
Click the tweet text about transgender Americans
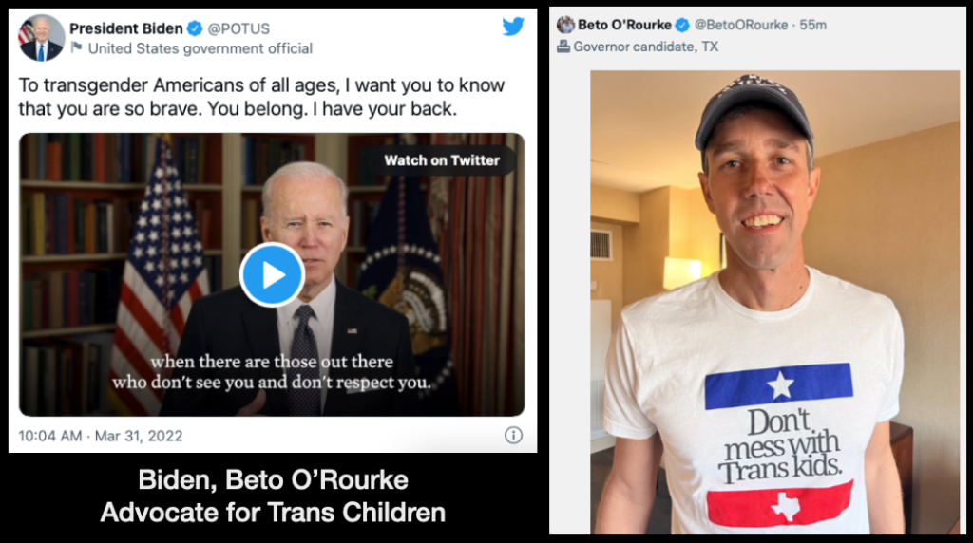(261, 97)
